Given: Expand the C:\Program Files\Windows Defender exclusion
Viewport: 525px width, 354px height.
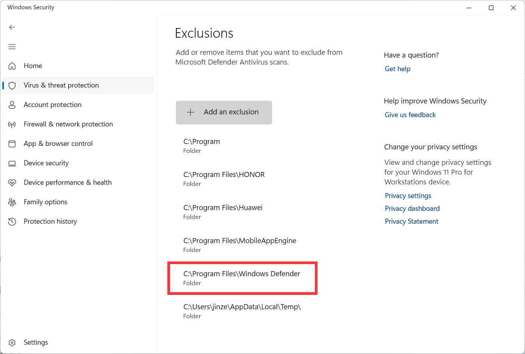Looking at the screenshot, I should [x=242, y=278].
